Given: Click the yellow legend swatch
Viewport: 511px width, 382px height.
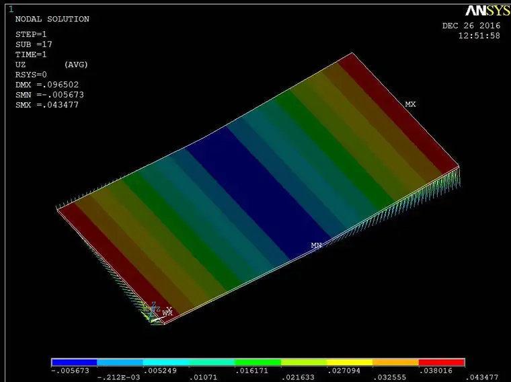Looking at the screenshot, I should tap(350, 362).
